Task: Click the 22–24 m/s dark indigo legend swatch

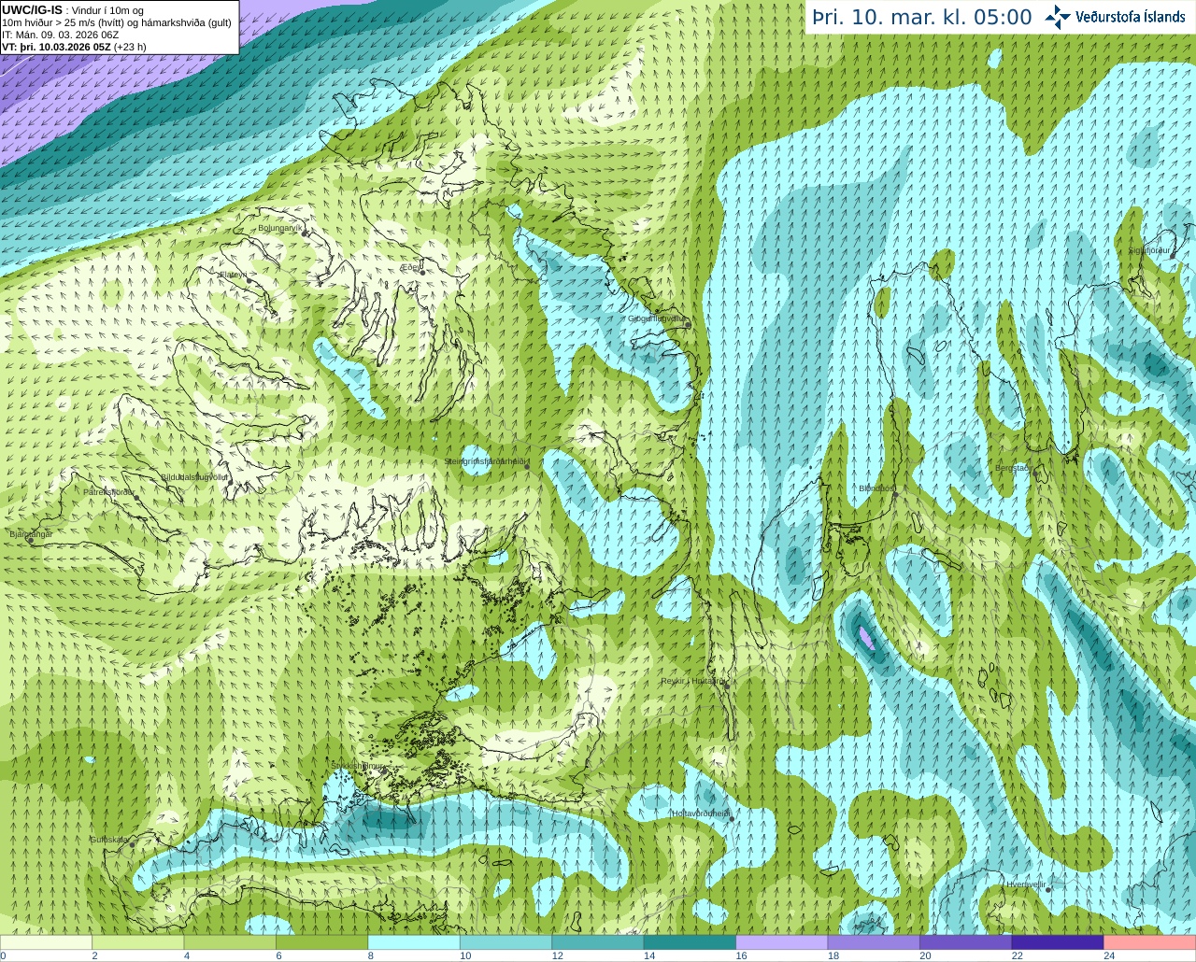Action: coord(1058,942)
